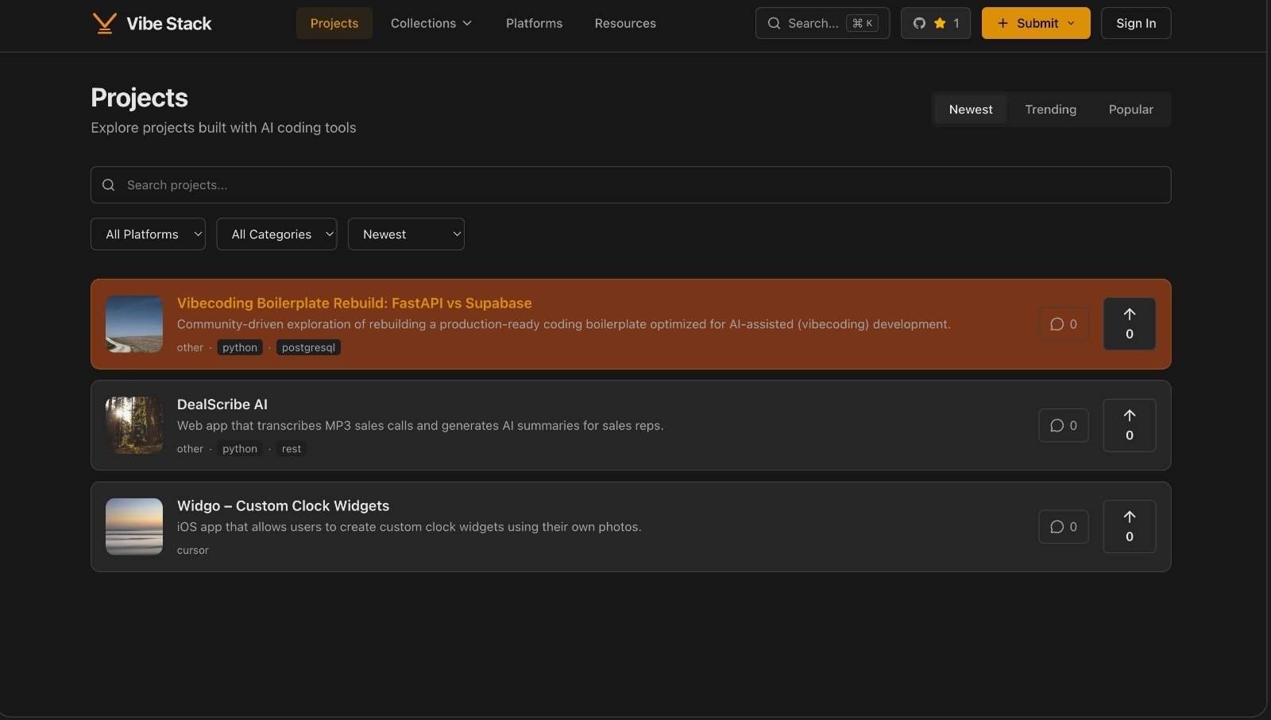Open the GitHub star counter button
The width and height of the screenshot is (1271, 720).
click(936, 23)
